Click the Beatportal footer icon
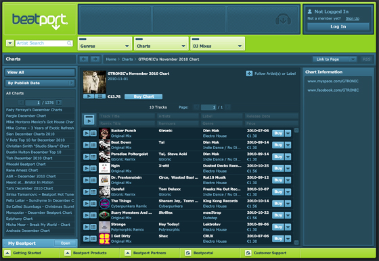Screen dimensions: 379x261 (188, 253)
